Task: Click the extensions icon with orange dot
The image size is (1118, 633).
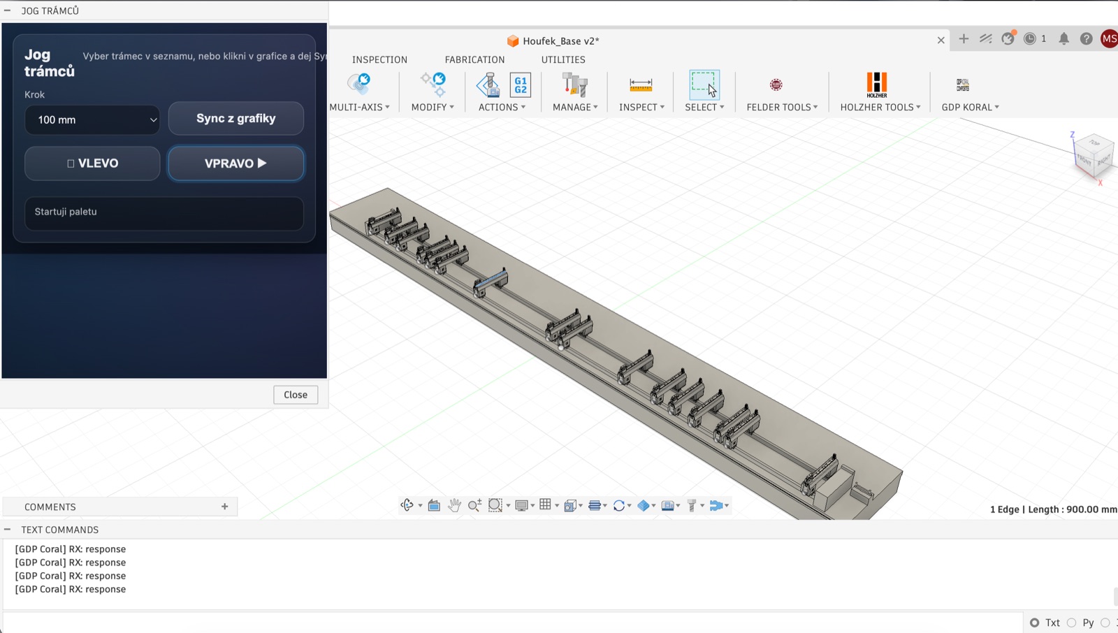Action: point(1008,38)
